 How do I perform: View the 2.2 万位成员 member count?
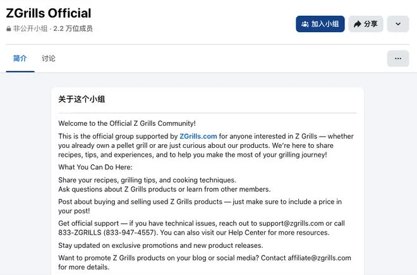click(x=73, y=28)
